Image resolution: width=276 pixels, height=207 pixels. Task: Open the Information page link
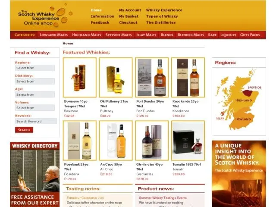click(103, 16)
